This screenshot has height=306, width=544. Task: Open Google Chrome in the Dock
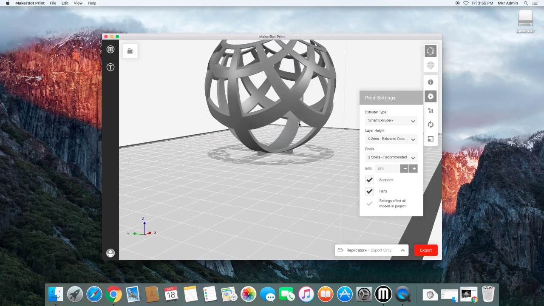pos(113,294)
